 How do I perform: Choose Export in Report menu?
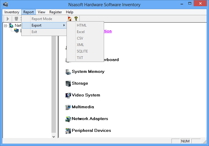44,25
